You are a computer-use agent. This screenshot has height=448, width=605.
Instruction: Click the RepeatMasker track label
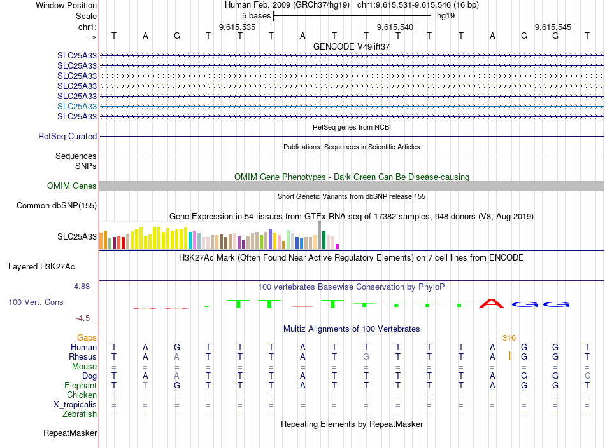point(70,433)
